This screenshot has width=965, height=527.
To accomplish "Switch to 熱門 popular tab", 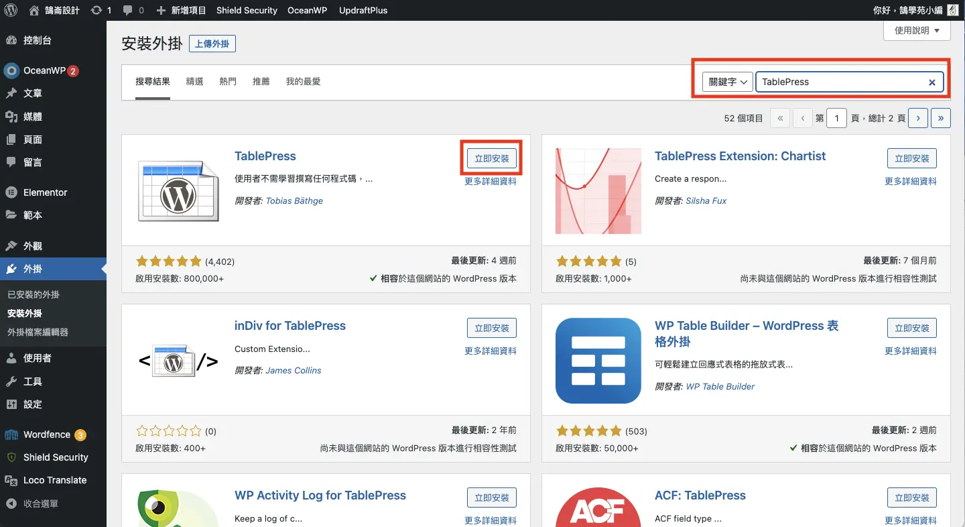I will tap(228, 82).
